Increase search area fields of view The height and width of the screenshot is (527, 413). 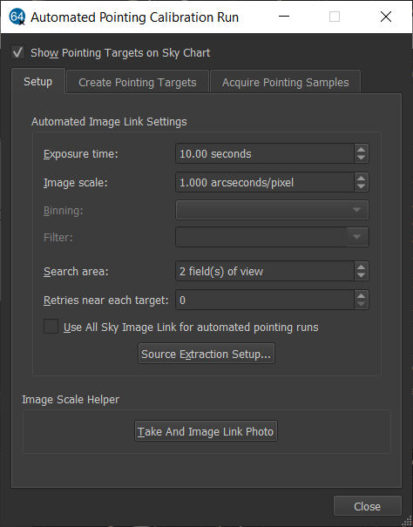pyautogui.click(x=362, y=267)
